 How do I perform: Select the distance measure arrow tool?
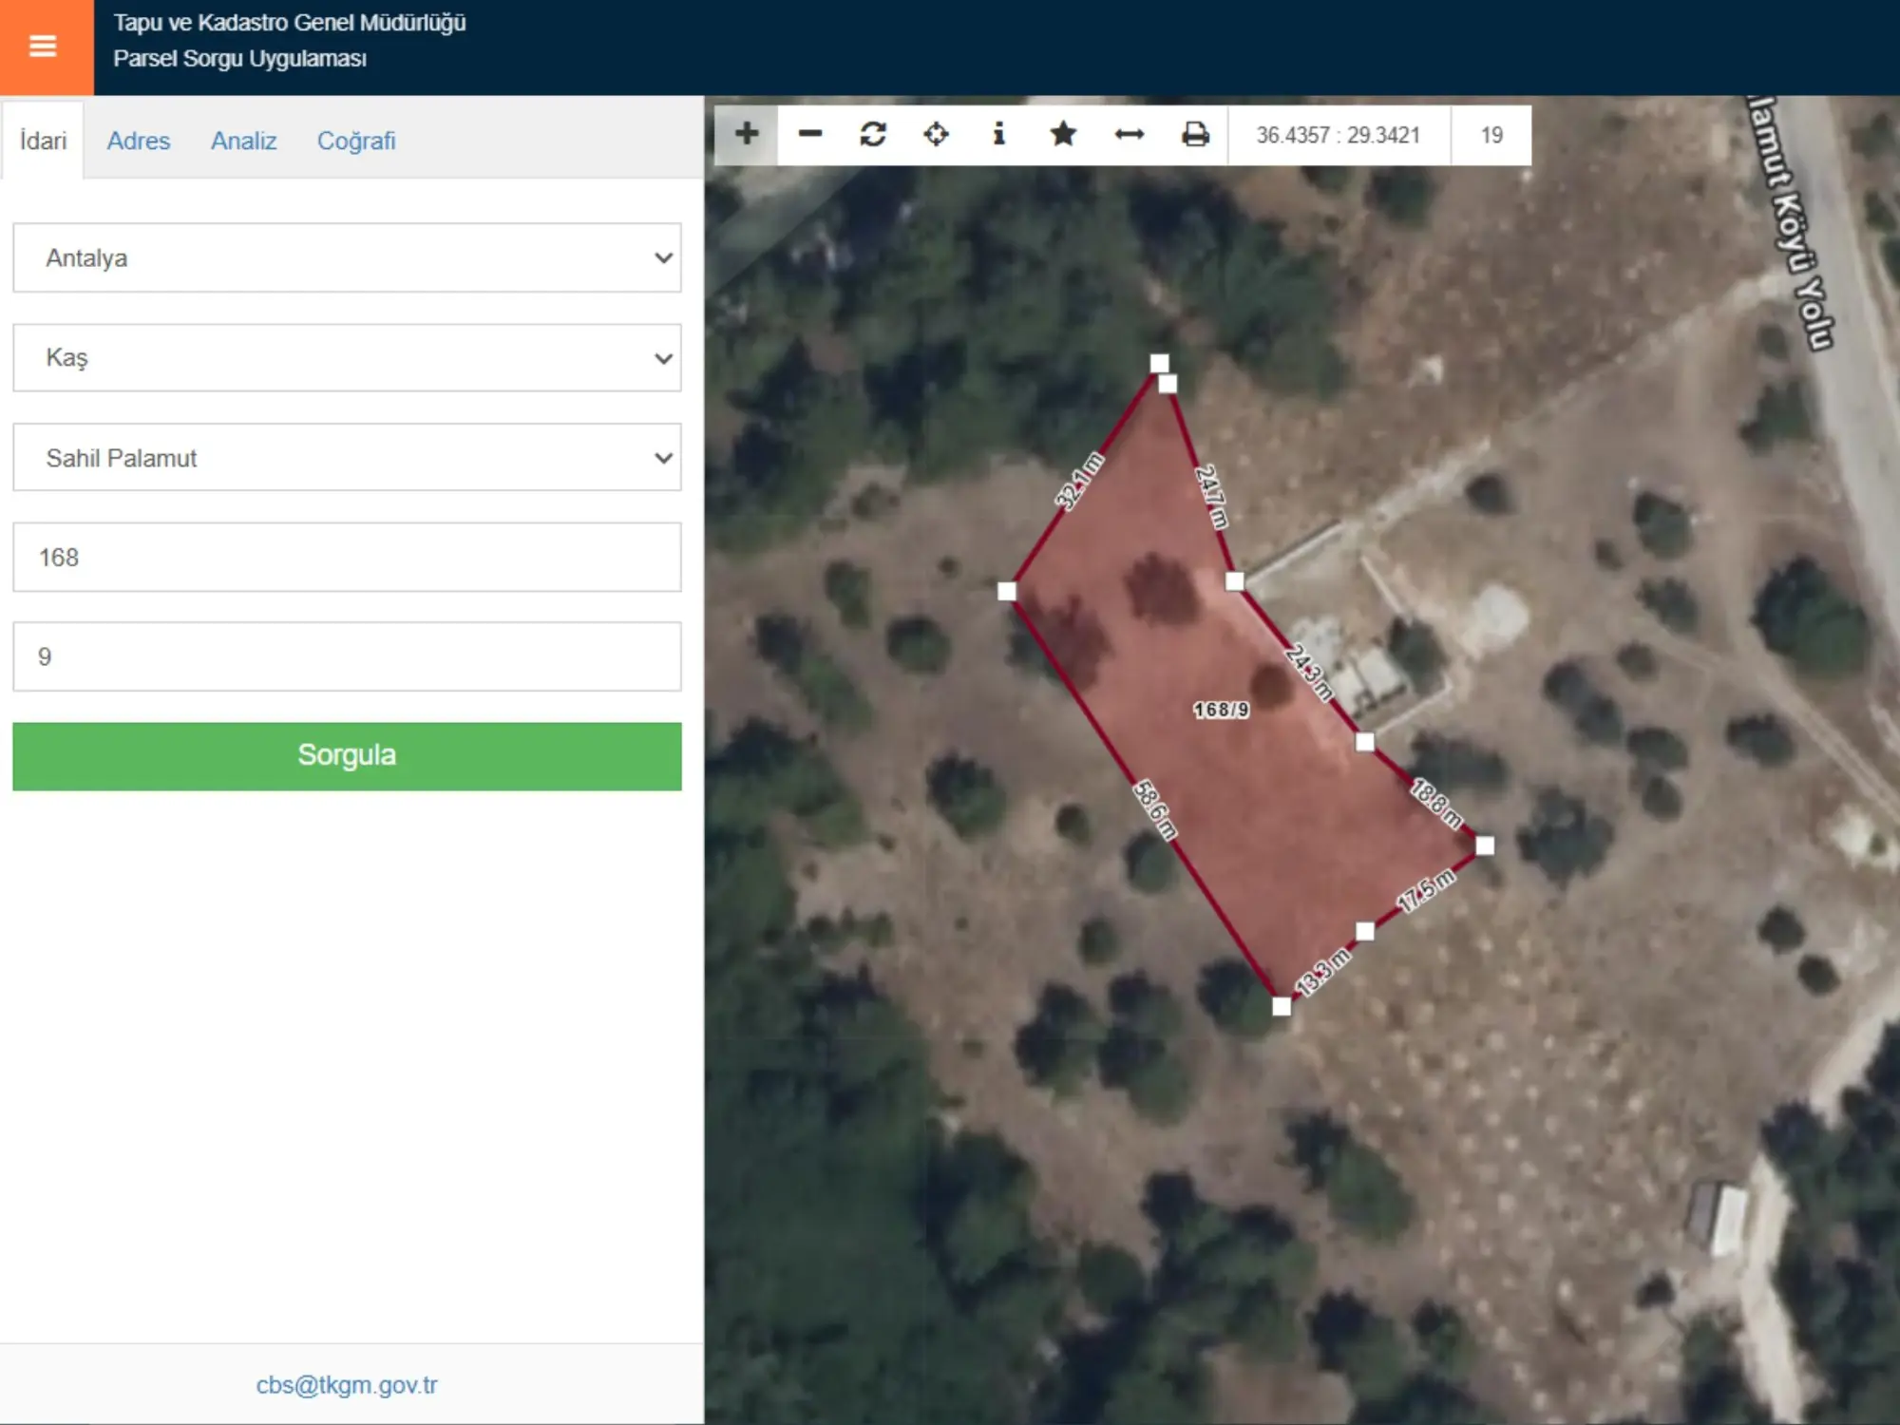pyautogui.click(x=1129, y=134)
